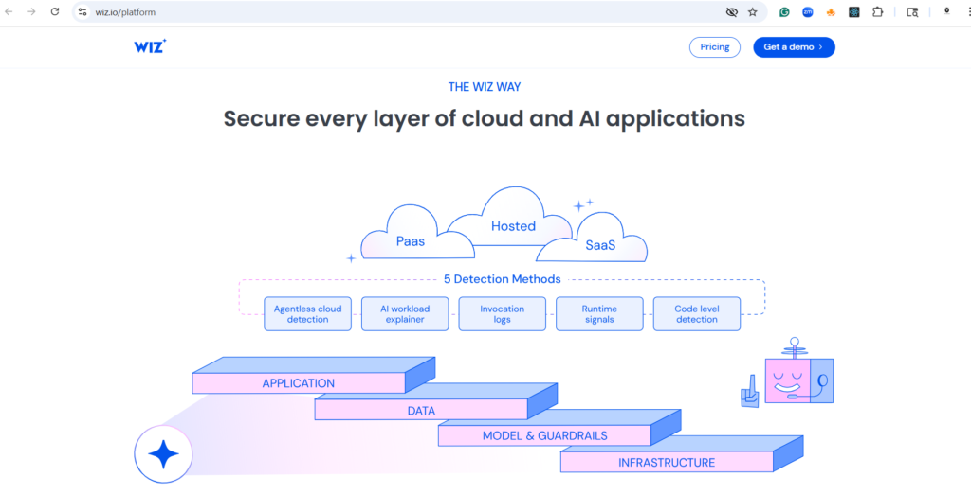This screenshot has height=495, width=971.
Task: Select the Invocation logs method box
Action: (503, 314)
